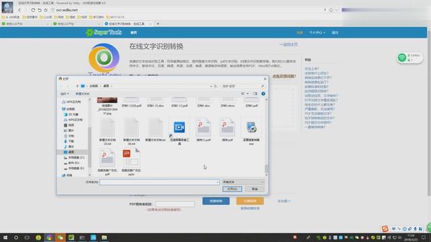This screenshot has height=242, width=431.
Task: Bookmark page with star icon beside address
Action: [x=331, y=10]
